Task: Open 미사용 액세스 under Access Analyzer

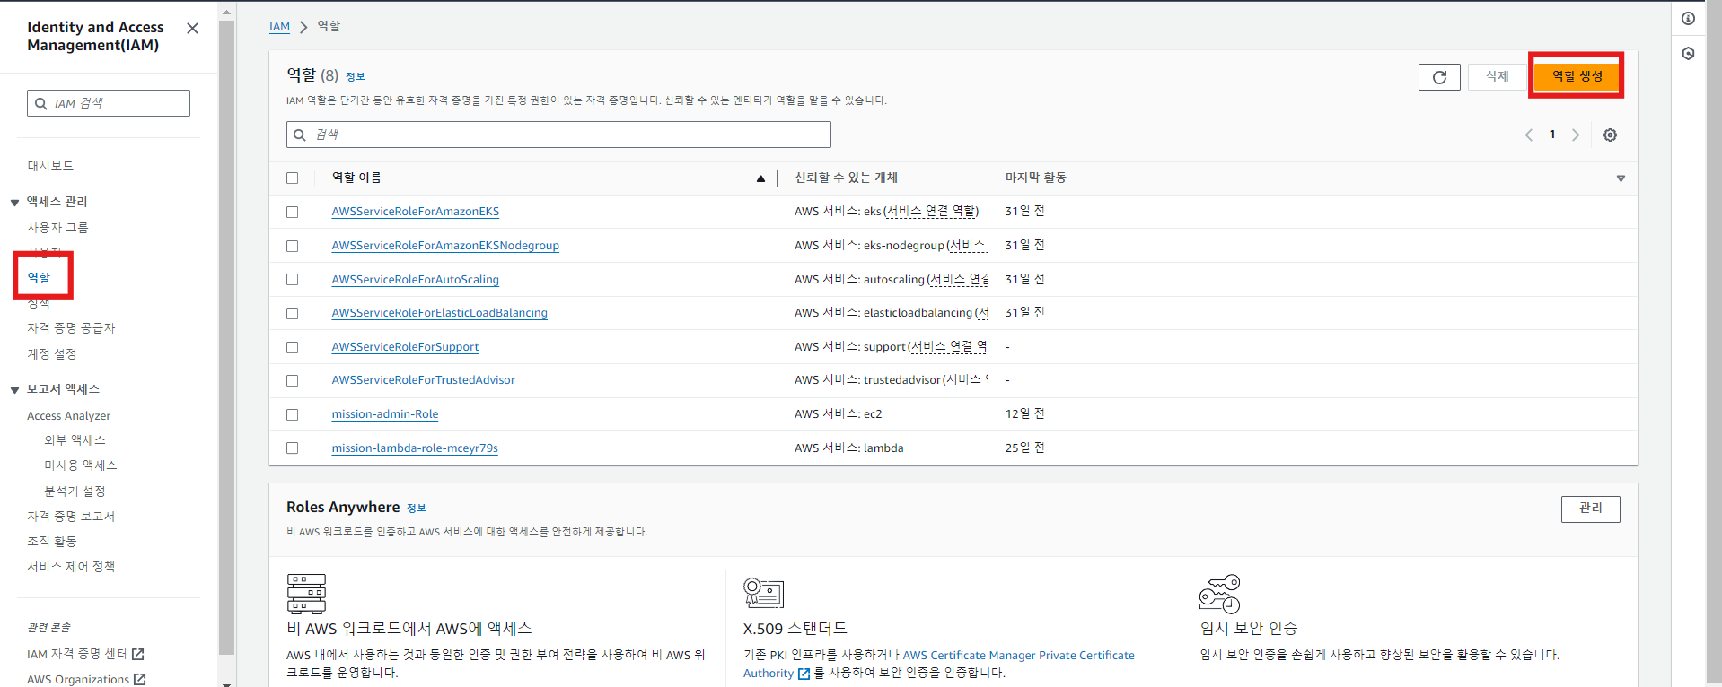Action: click(x=81, y=465)
